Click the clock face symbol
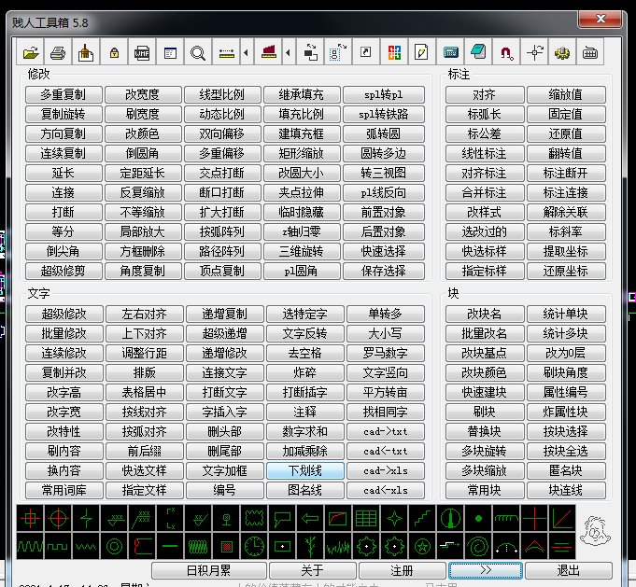Image resolution: width=636 pixels, height=587 pixels. (x=254, y=547)
